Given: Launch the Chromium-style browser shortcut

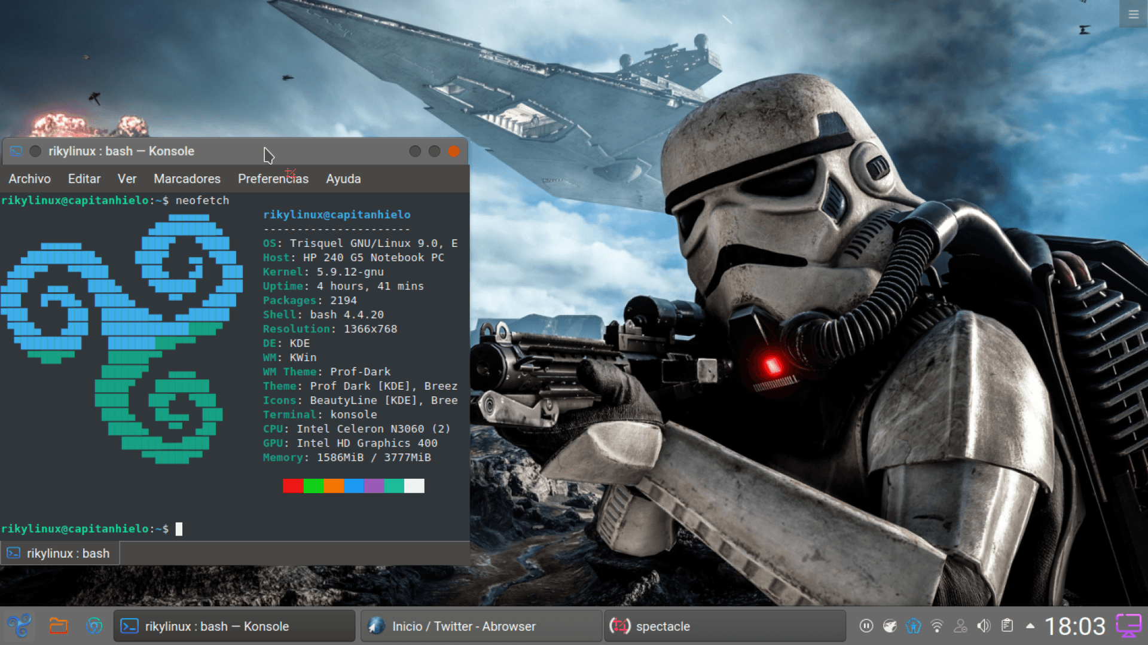Looking at the screenshot, I should pos(94,626).
